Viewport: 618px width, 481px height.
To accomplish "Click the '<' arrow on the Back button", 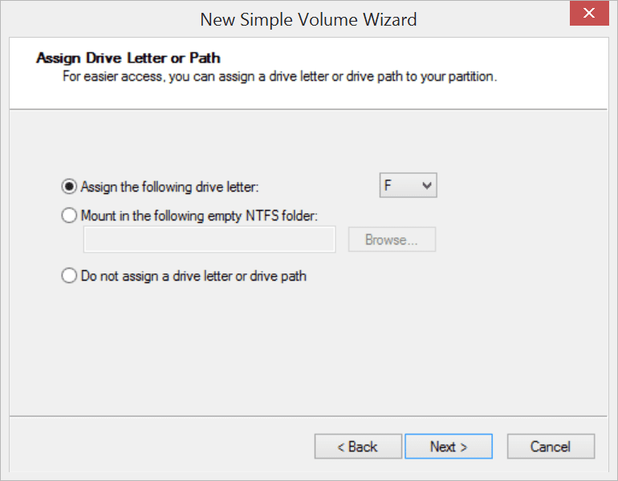I will click(x=341, y=447).
